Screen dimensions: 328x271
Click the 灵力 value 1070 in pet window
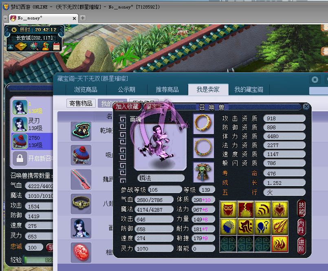coord(154,249)
